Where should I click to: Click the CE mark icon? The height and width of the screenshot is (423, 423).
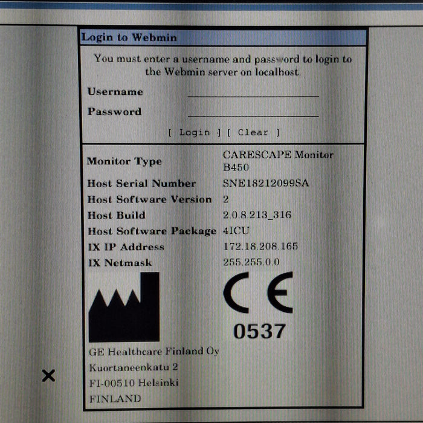[x=258, y=292]
